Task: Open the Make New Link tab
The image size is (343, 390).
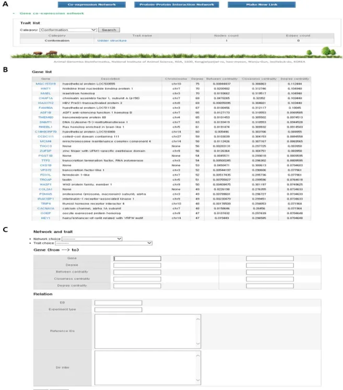Action: [x=262, y=5]
